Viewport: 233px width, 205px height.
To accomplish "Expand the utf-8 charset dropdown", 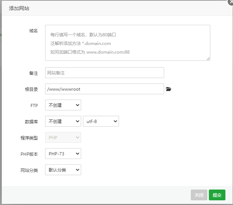I will (101, 121).
